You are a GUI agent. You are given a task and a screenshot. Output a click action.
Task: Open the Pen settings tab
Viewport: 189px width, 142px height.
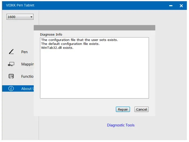pos(18,52)
